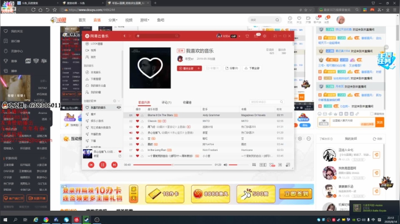The height and width of the screenshot is (224, 400).
Task: Open LOOK live in NetEase sidebar
Action: coord(94,44)
